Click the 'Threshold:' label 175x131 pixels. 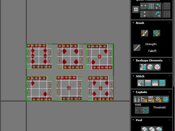point(160,107)
